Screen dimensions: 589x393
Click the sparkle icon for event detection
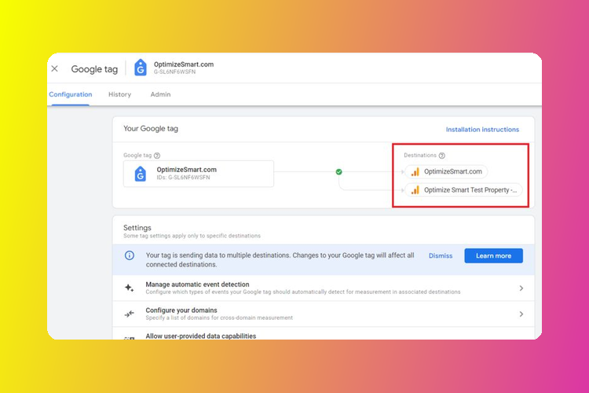pos(130,288)
